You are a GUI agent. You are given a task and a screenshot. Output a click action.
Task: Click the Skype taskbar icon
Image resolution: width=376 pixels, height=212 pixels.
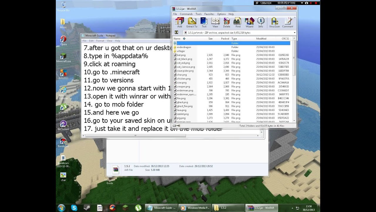tap(74, 208)
